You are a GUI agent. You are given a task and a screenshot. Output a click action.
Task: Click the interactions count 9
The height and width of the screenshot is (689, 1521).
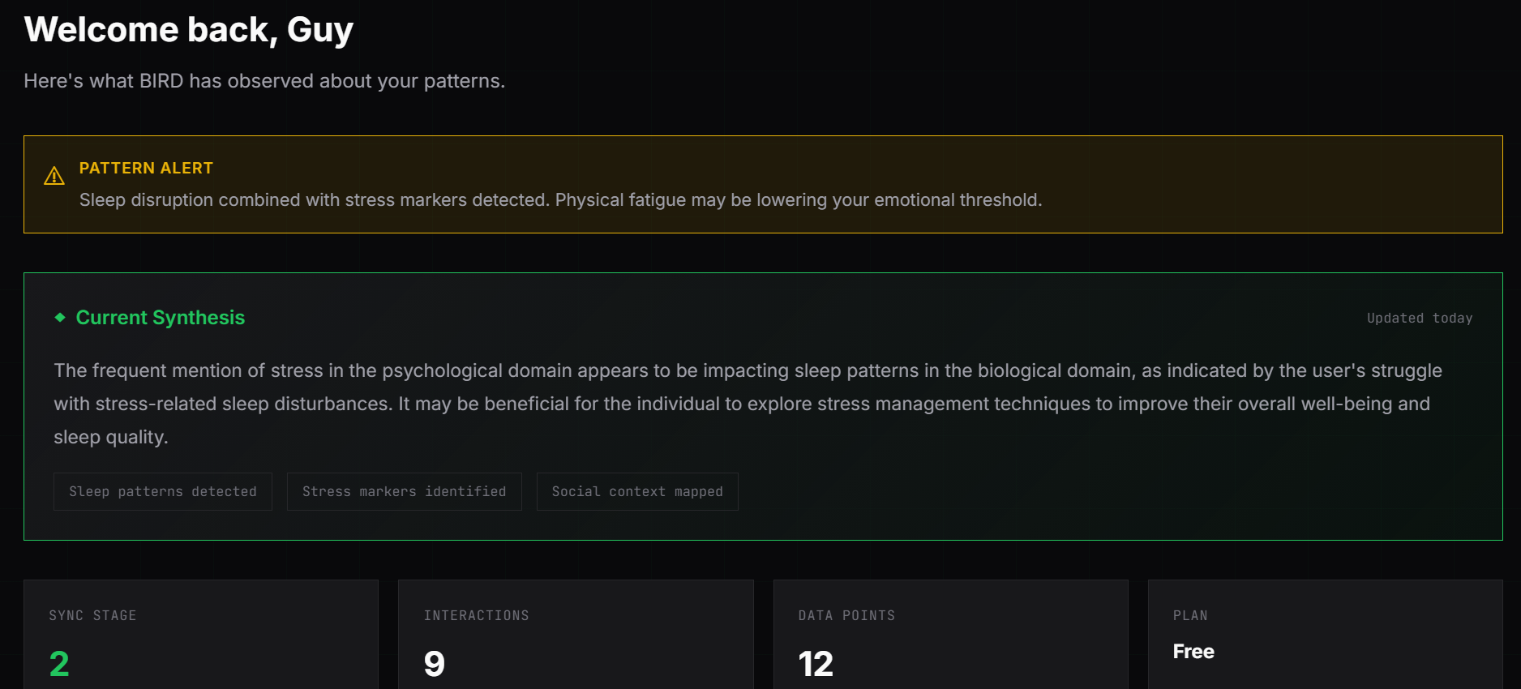(x=435, y=664)
